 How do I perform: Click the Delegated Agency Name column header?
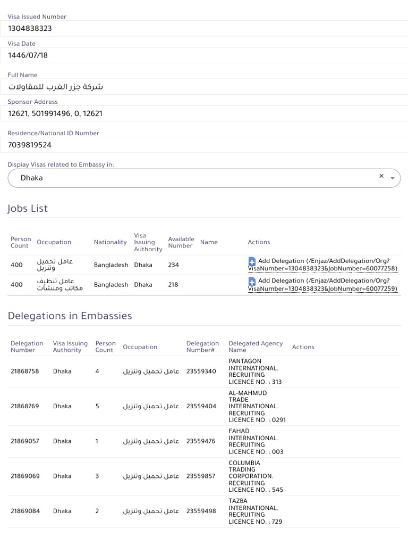256,347
